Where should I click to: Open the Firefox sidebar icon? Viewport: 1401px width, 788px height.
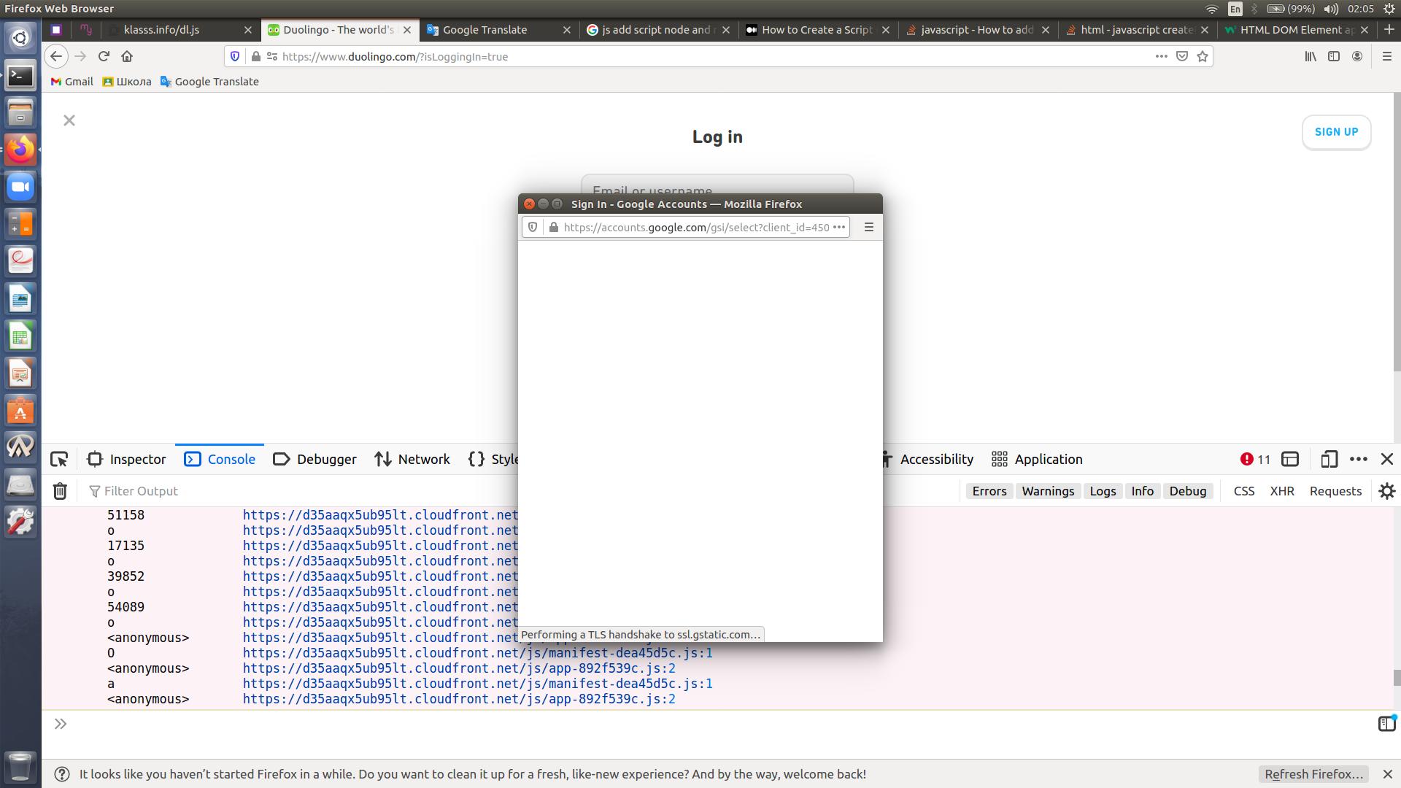point(1334,56)
